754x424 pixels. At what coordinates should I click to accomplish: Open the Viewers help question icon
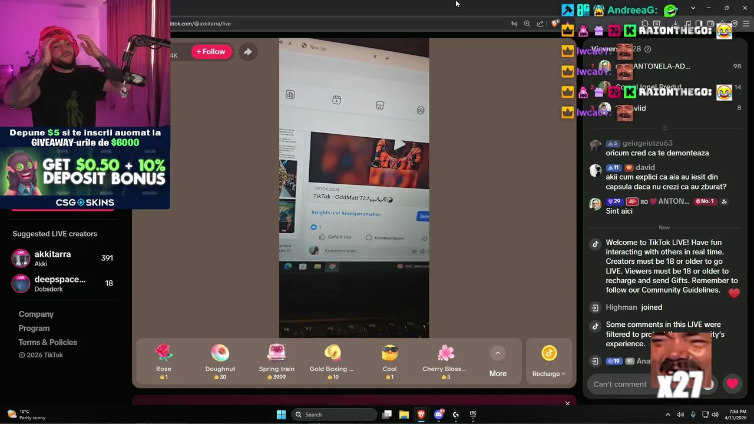pyautogui.click(x=648, y=49)
